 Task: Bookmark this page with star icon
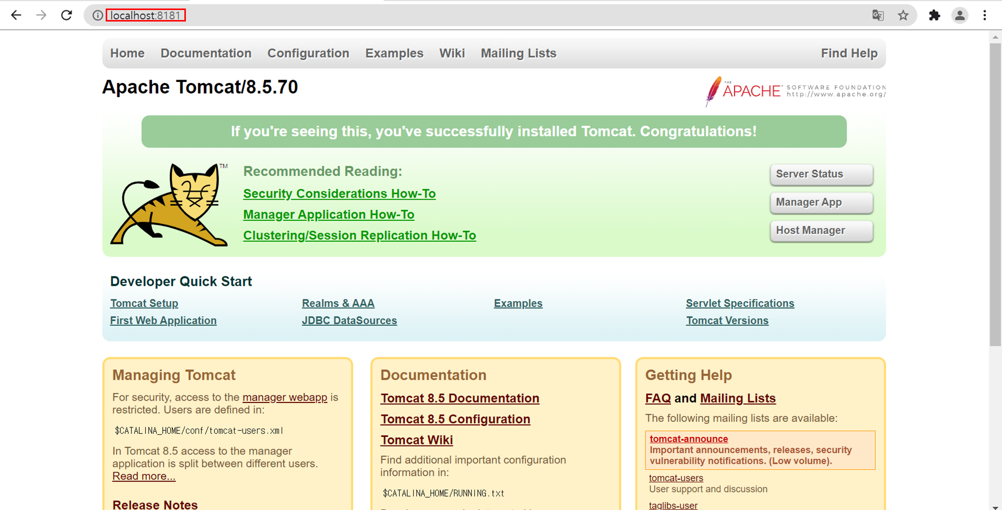click(x=903, y=16)
